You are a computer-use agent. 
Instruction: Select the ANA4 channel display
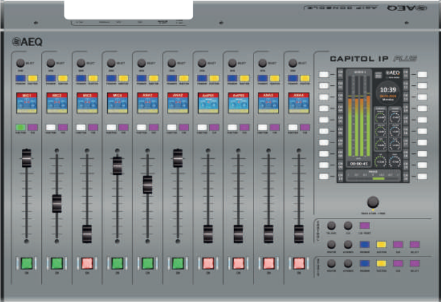299,103
